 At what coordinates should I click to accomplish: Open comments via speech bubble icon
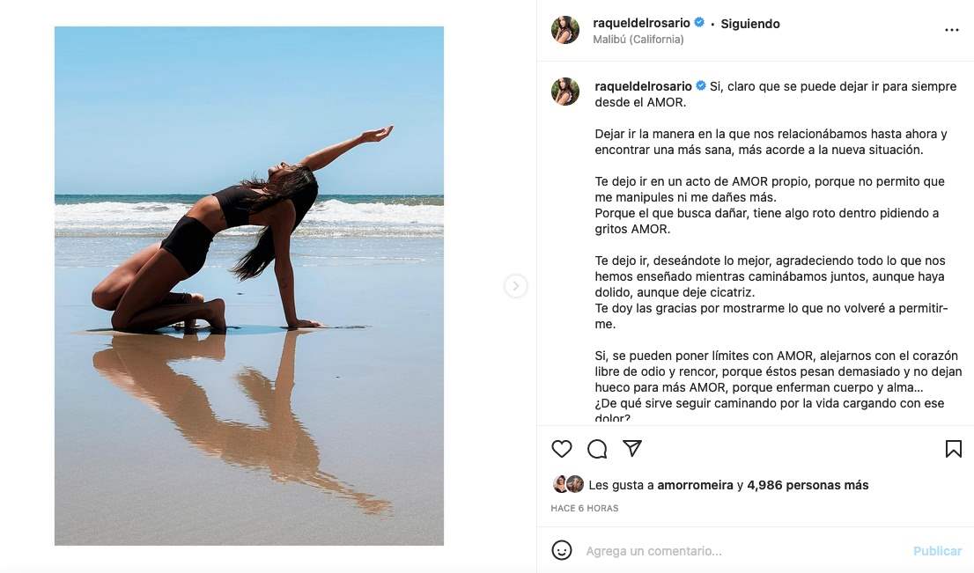pyautogui.click(x=597, y=449)
